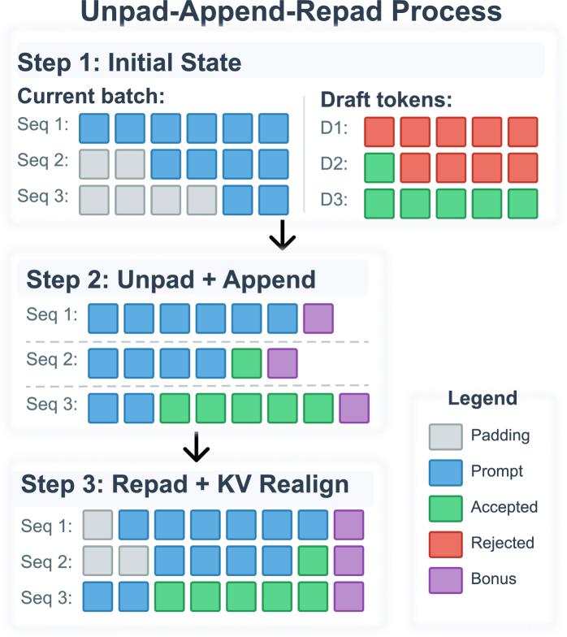Click the purple bonus token in Step 2 Seq 3

353,407
